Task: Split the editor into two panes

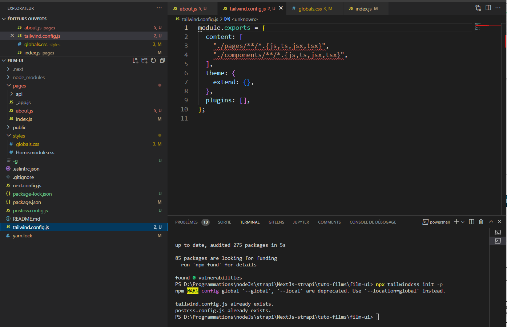Action: pos(488,7)
